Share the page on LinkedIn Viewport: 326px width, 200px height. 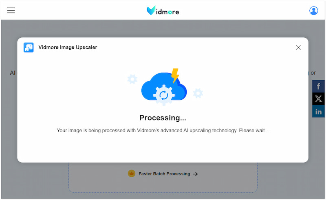tap(318, 112)
